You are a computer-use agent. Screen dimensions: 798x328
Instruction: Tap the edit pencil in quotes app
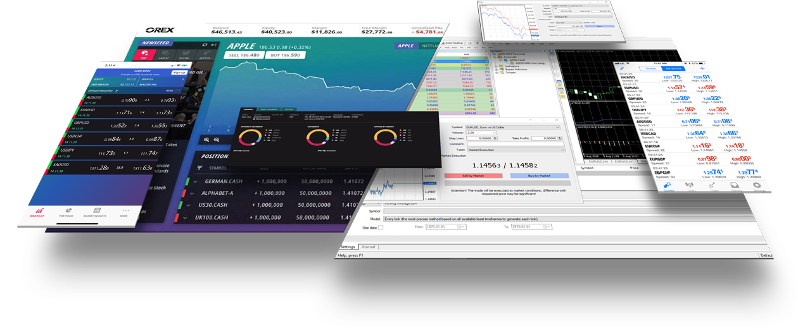click(623, 68)
